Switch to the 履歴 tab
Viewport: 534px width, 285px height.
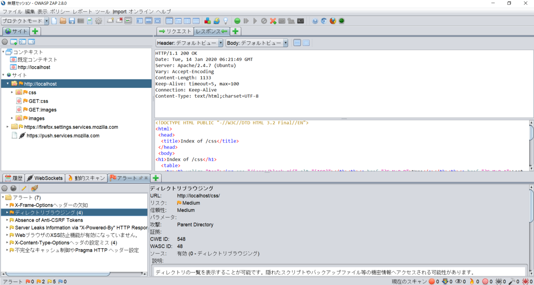pos(13,178)
